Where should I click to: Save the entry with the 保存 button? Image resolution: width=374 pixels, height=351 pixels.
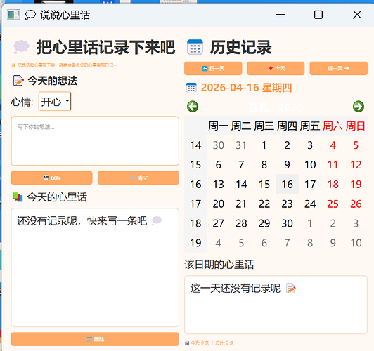(52, 178)
